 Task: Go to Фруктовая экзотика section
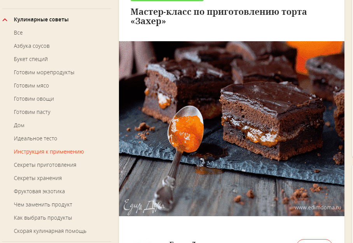pos(39,191)
